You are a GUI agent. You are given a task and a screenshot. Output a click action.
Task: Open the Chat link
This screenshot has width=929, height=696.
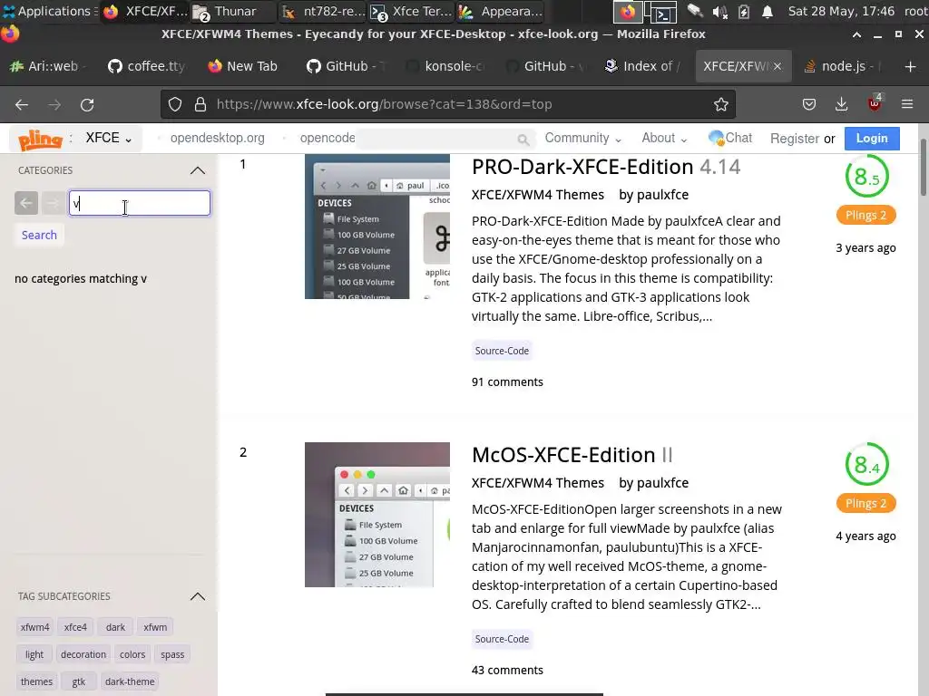[x=730, y=138]
